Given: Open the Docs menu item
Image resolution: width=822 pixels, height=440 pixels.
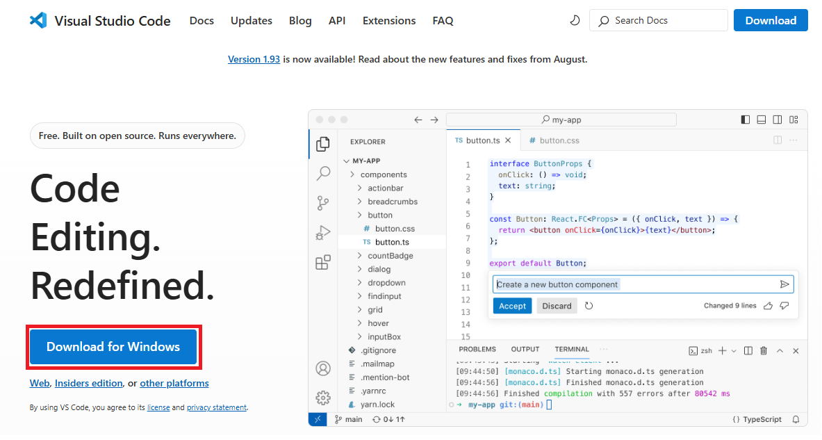Looking at the screenshot, I should [x=202, y=20].
